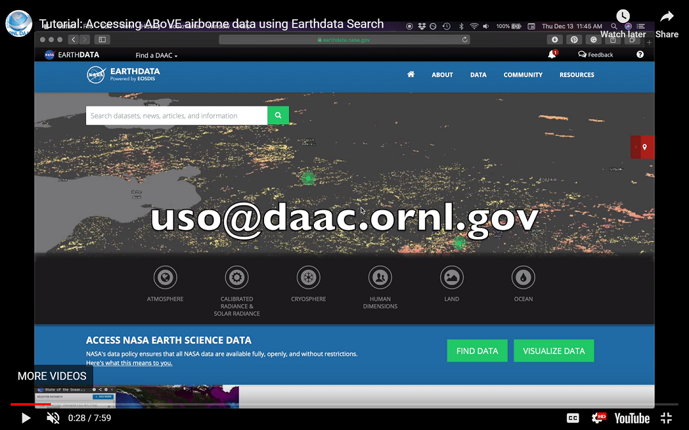Open the RESOURCES menu
The width and height of the screenshot is (689, 430).
point(577,75)
